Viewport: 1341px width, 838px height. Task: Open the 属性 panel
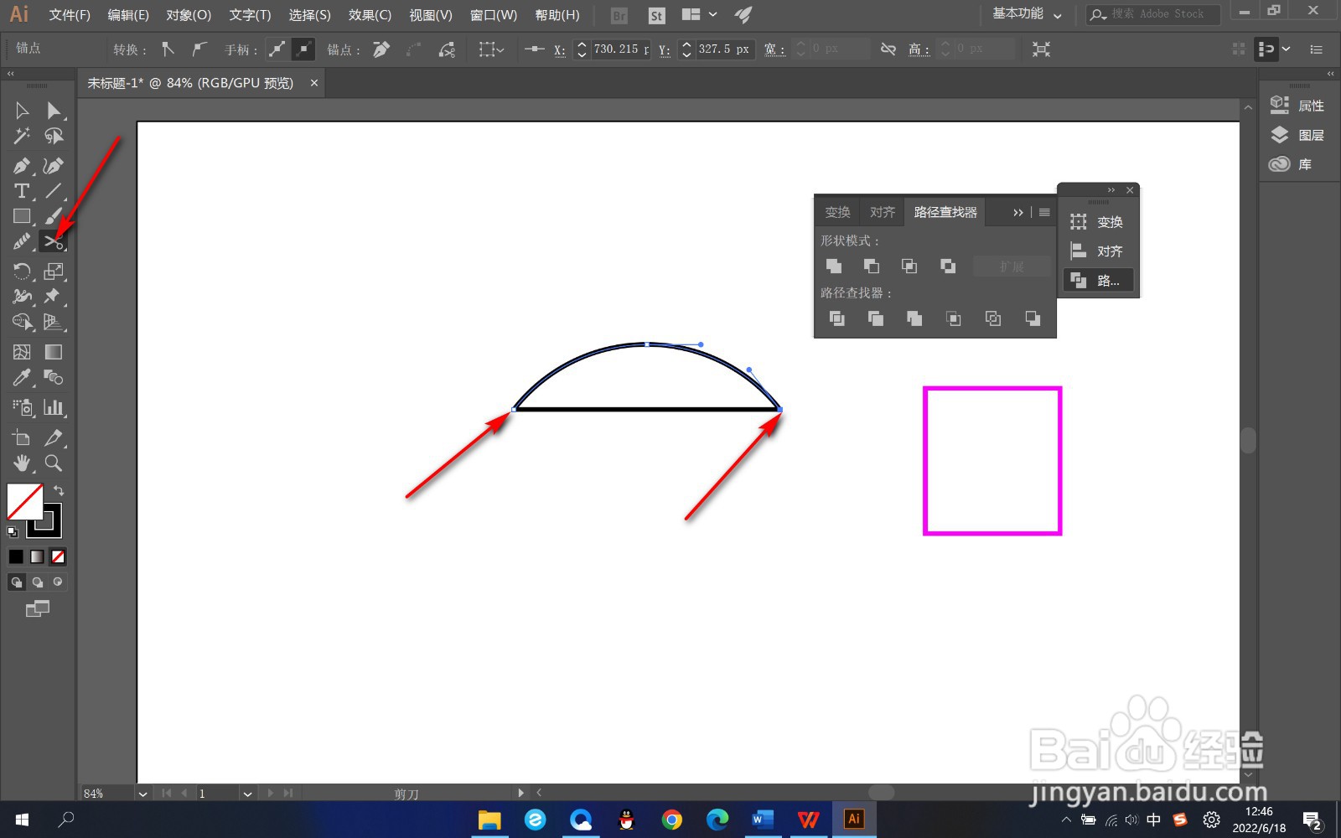point(1297,106)
